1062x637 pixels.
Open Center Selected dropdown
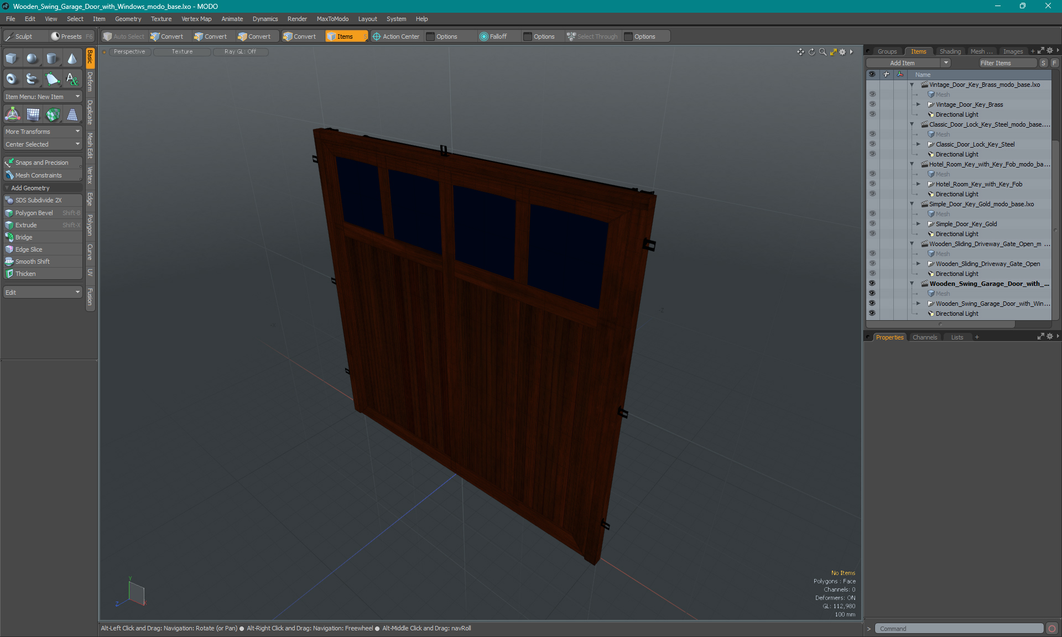click(43, 144)
